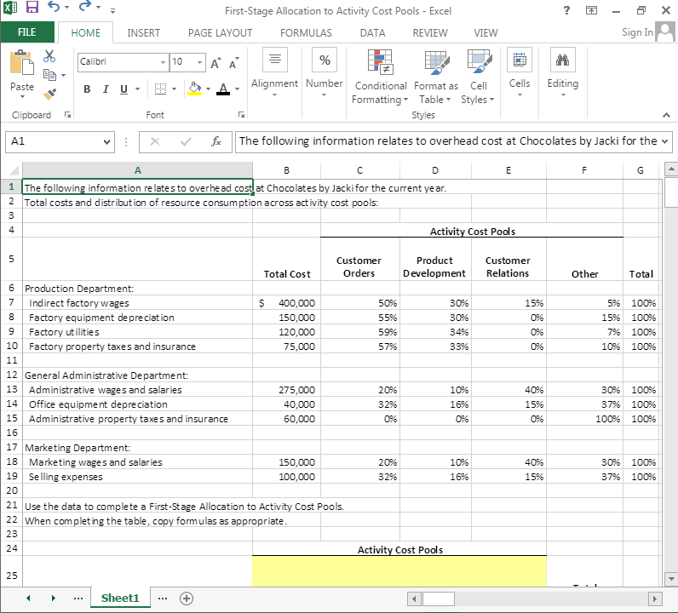
Task: Click the Paste clipboard icon
Action: pos(21,62)
